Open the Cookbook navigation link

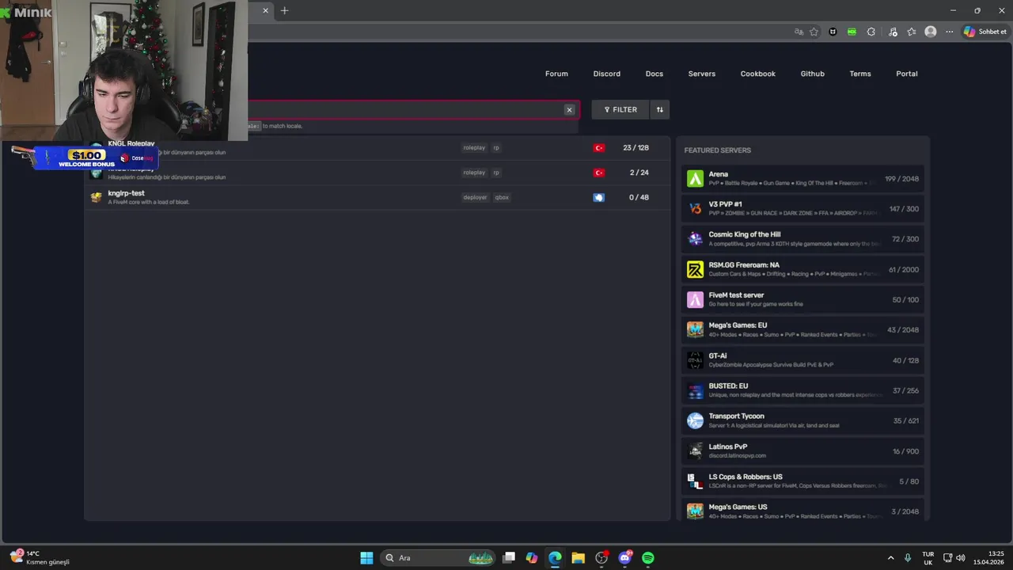758,74
